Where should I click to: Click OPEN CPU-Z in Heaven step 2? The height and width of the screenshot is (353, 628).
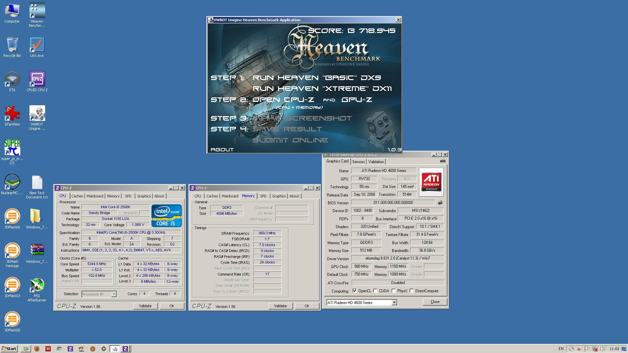point(283,100)
